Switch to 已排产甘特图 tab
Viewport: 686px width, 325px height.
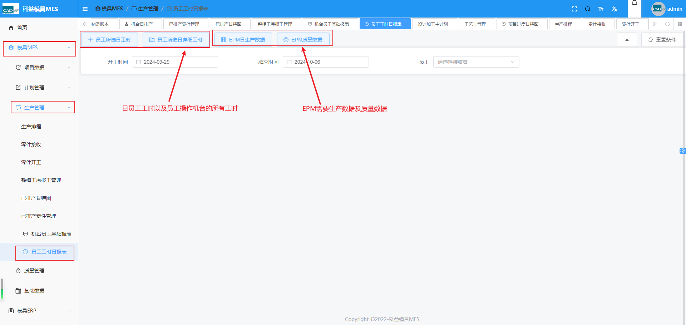(x=230, y=24)
